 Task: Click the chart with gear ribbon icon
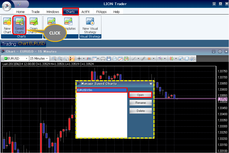tap(51, 21)
